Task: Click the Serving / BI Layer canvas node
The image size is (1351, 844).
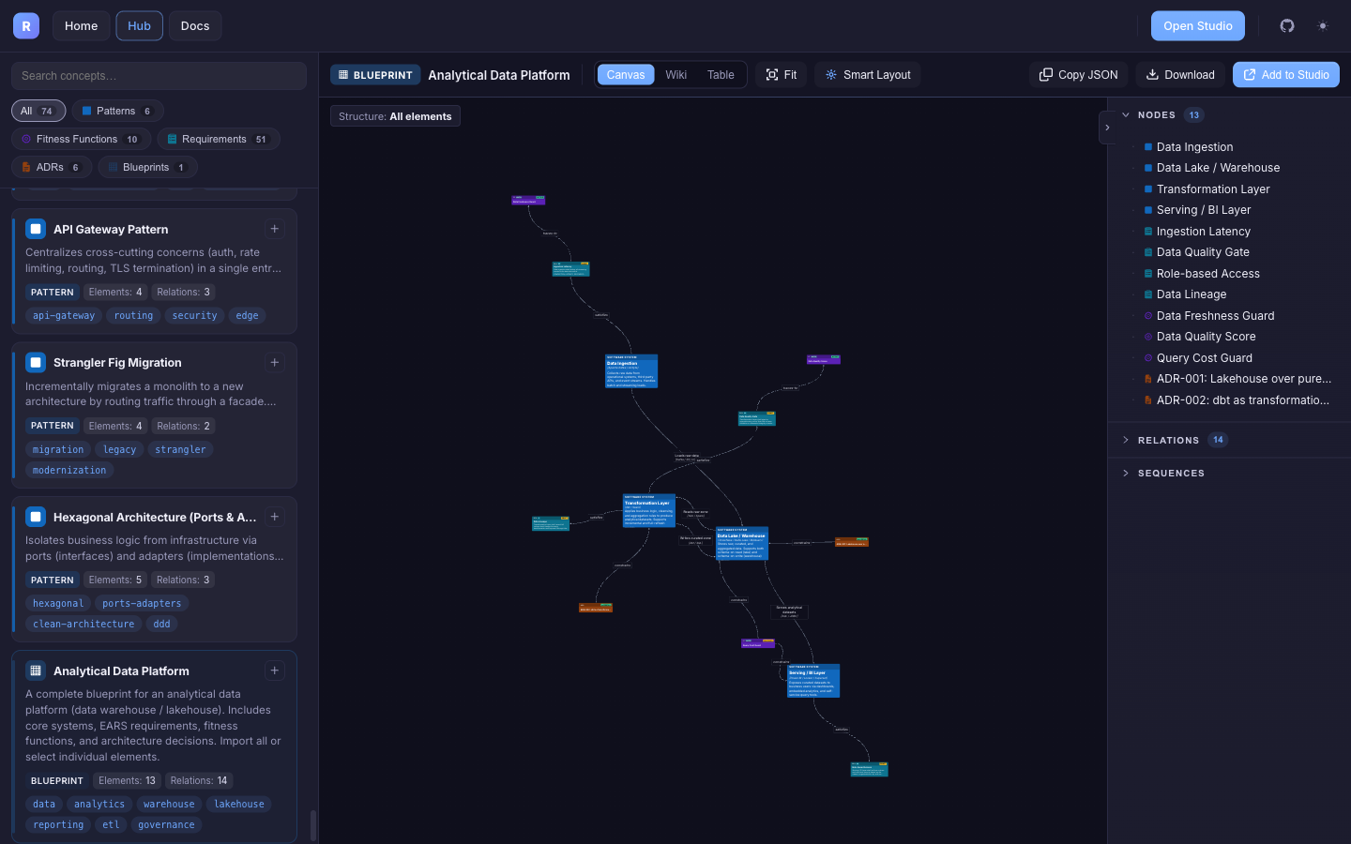Action: point(813,681)
